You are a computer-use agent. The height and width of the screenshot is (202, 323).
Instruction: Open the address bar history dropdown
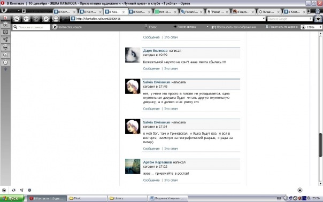[x=264, y=19]
